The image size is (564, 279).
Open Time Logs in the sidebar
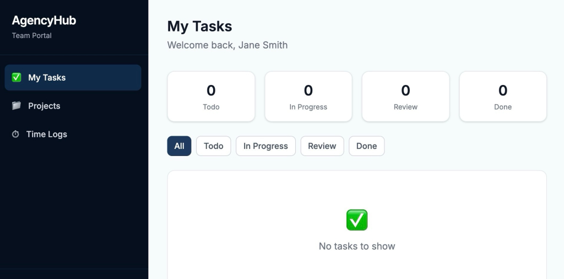point(73,135)
